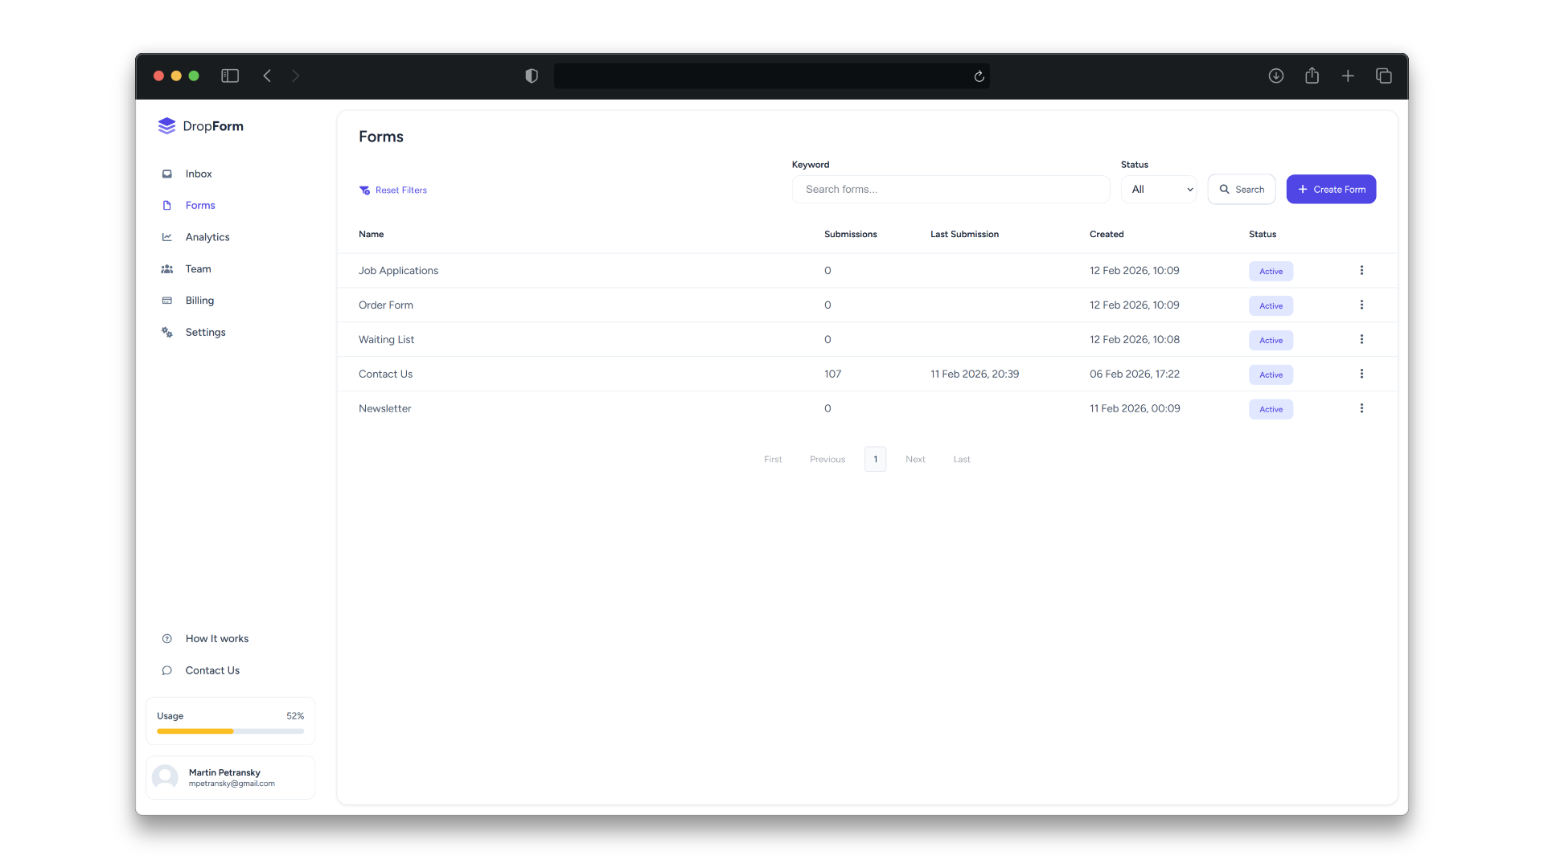
Task: Open the Newsletter row options menu
Action: click(1361, 408)
